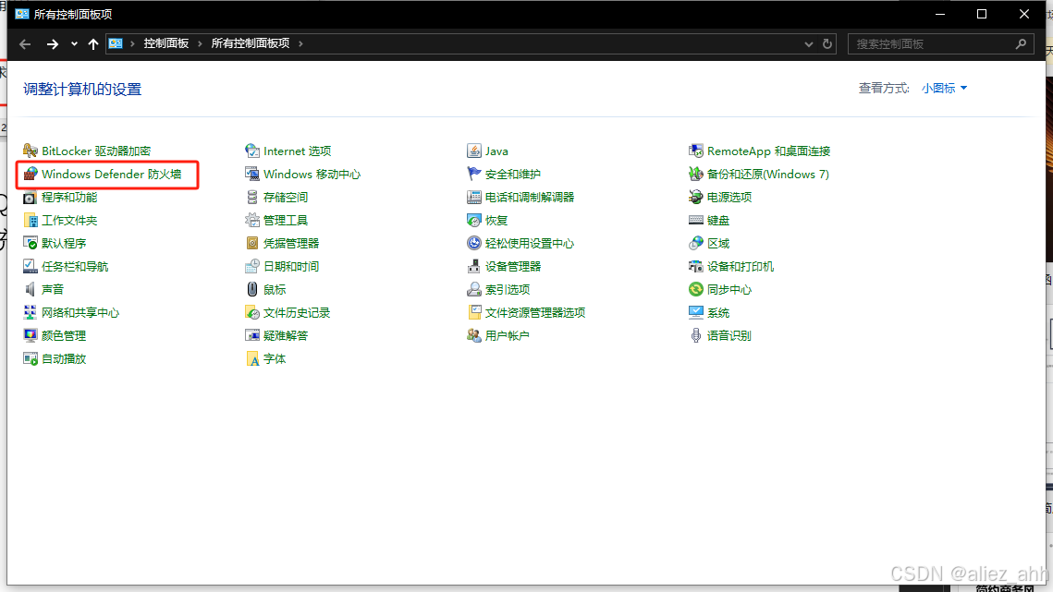The image size is (1053, 592).
Task: Refresh the control panel view
Action: 827,44
